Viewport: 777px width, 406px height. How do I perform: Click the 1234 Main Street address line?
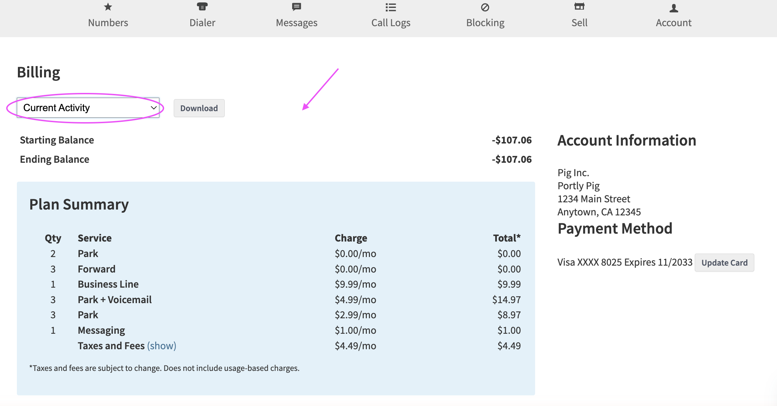(594, 199)
